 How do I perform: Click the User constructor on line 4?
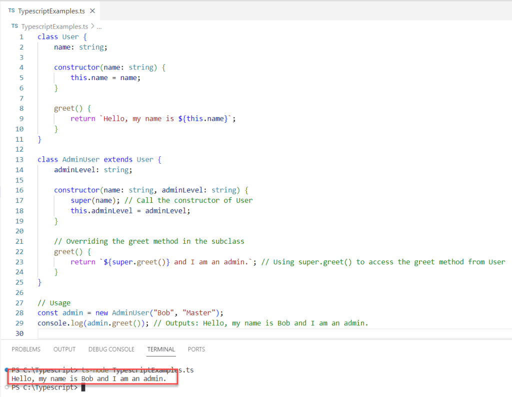(110, 68)
